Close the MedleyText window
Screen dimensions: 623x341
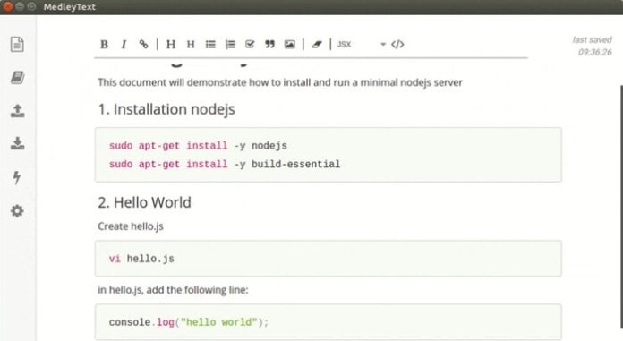click(x=7, y=7)
